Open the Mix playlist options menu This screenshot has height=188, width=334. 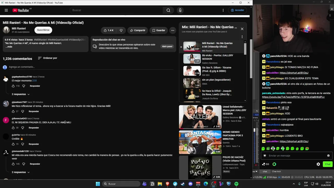point(242,37)
